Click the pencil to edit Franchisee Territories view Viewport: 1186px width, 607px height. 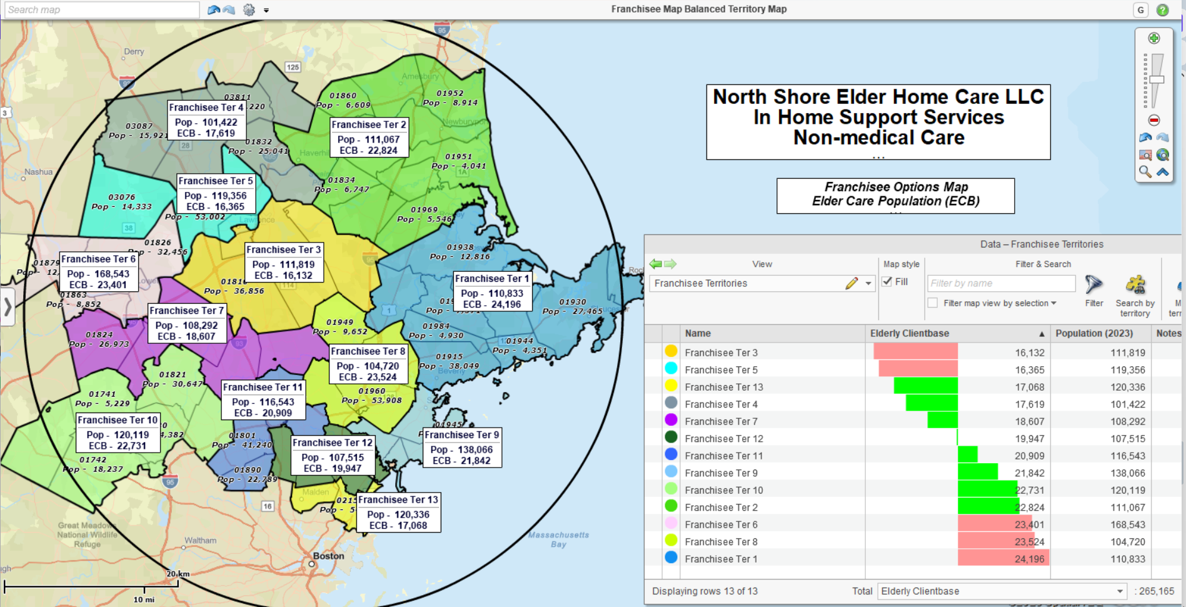pos(852,283)
